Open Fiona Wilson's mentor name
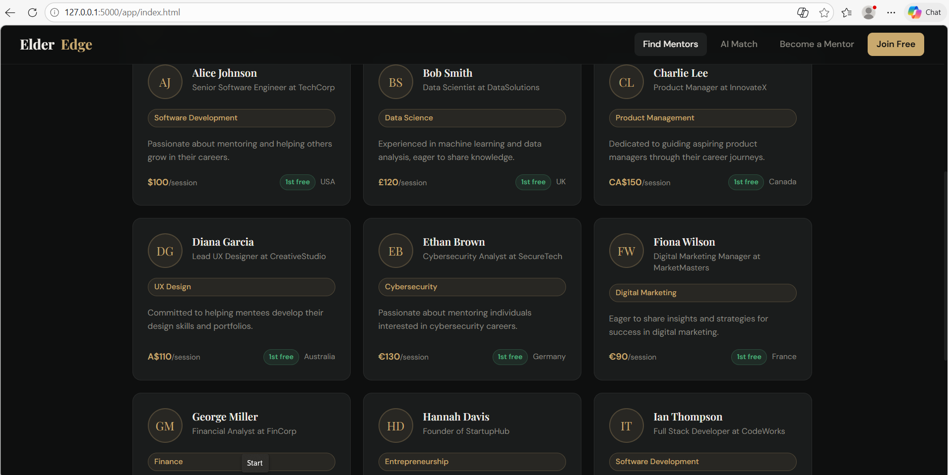The image size is (949, 475). coord(684,242)
